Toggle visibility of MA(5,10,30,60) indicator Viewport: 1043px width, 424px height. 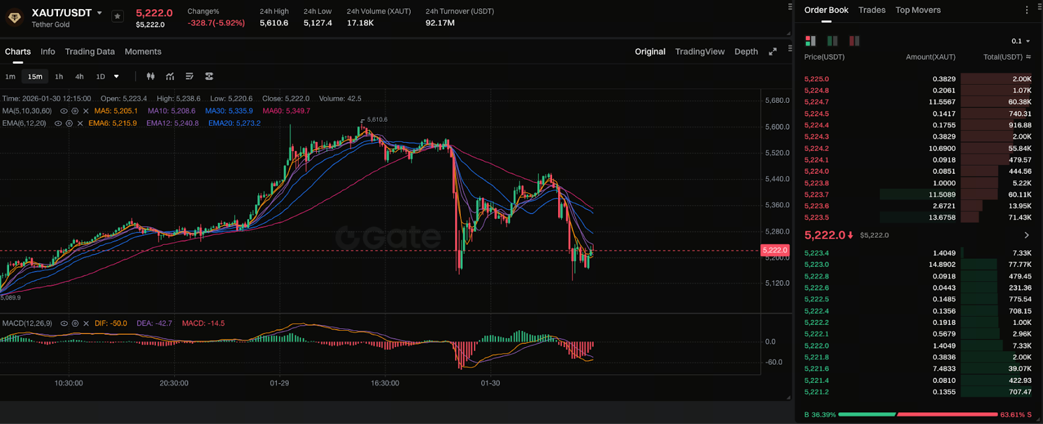tap(64, 111)
